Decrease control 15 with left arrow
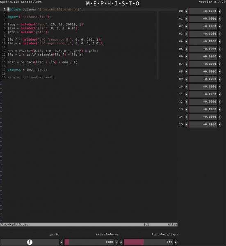 186,124
